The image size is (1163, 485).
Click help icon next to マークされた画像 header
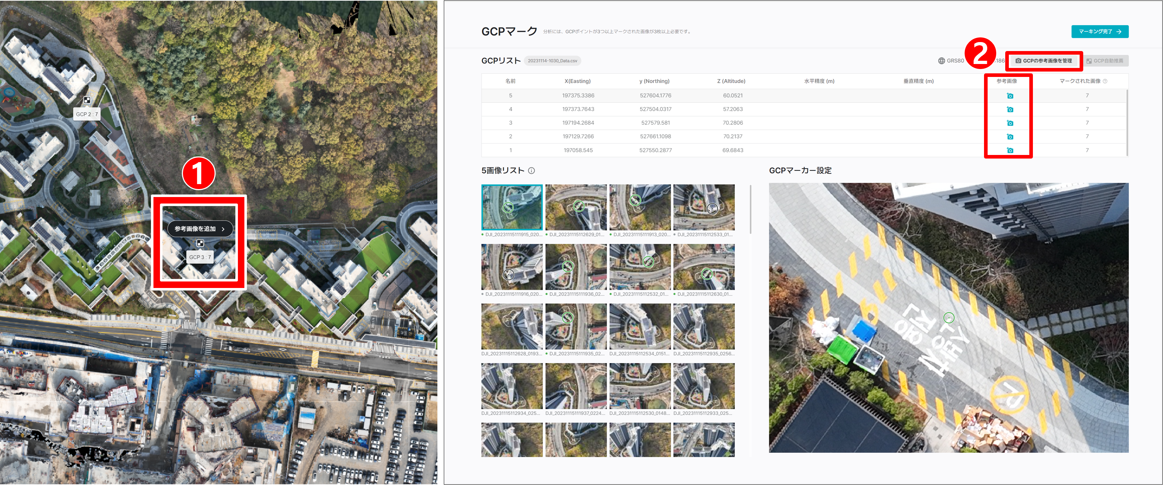tap(1105, 81)
